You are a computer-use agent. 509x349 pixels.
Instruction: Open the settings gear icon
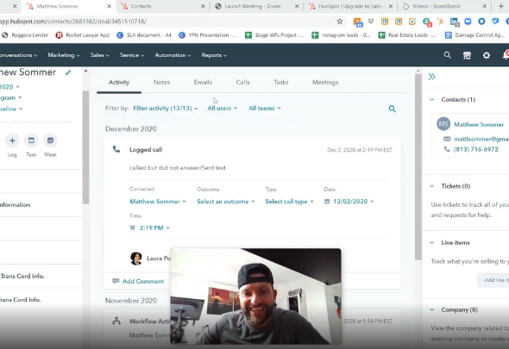(x=487, y=55)
